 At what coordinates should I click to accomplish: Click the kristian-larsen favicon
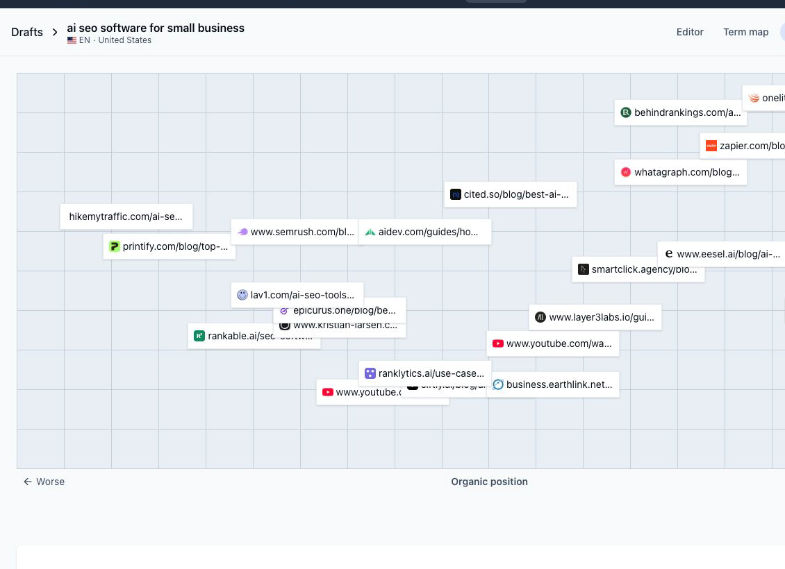point(284,325)
